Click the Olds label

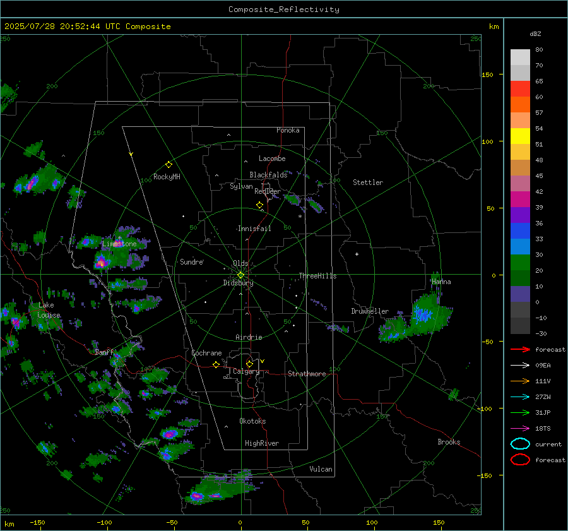click(x=240, y=263)
